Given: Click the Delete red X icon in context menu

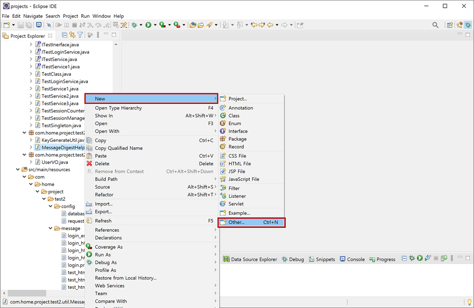Looking at the screenshot, I should (x=89, y=164).
